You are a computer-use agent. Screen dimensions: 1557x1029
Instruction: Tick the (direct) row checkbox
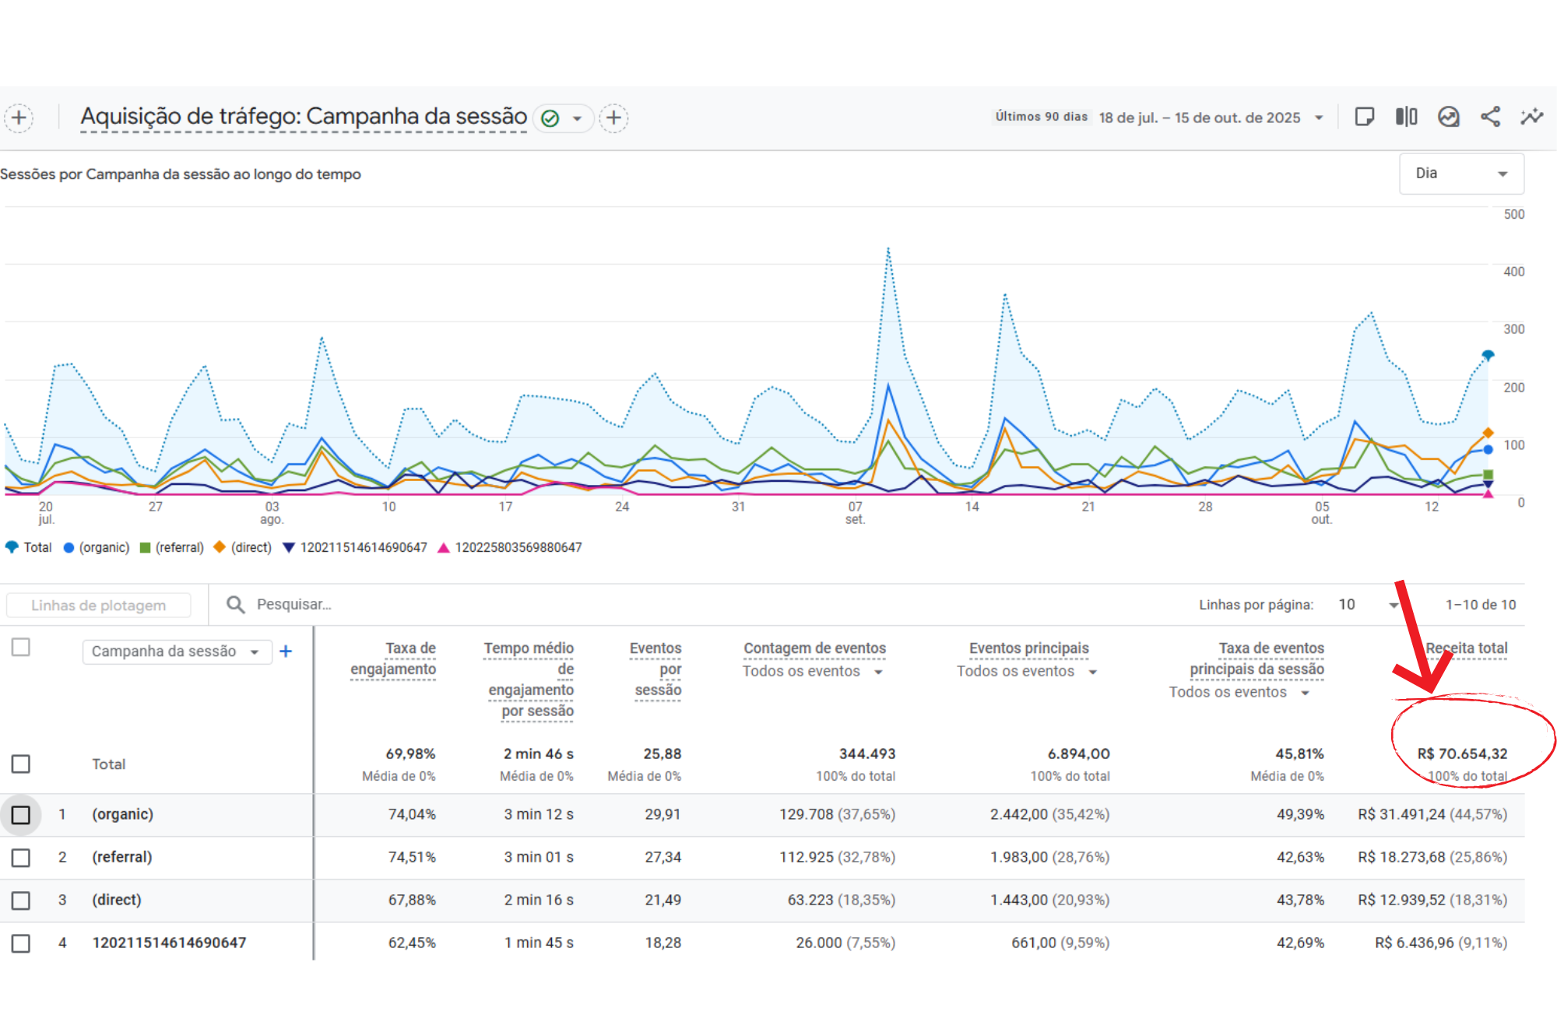pos(21,901)
